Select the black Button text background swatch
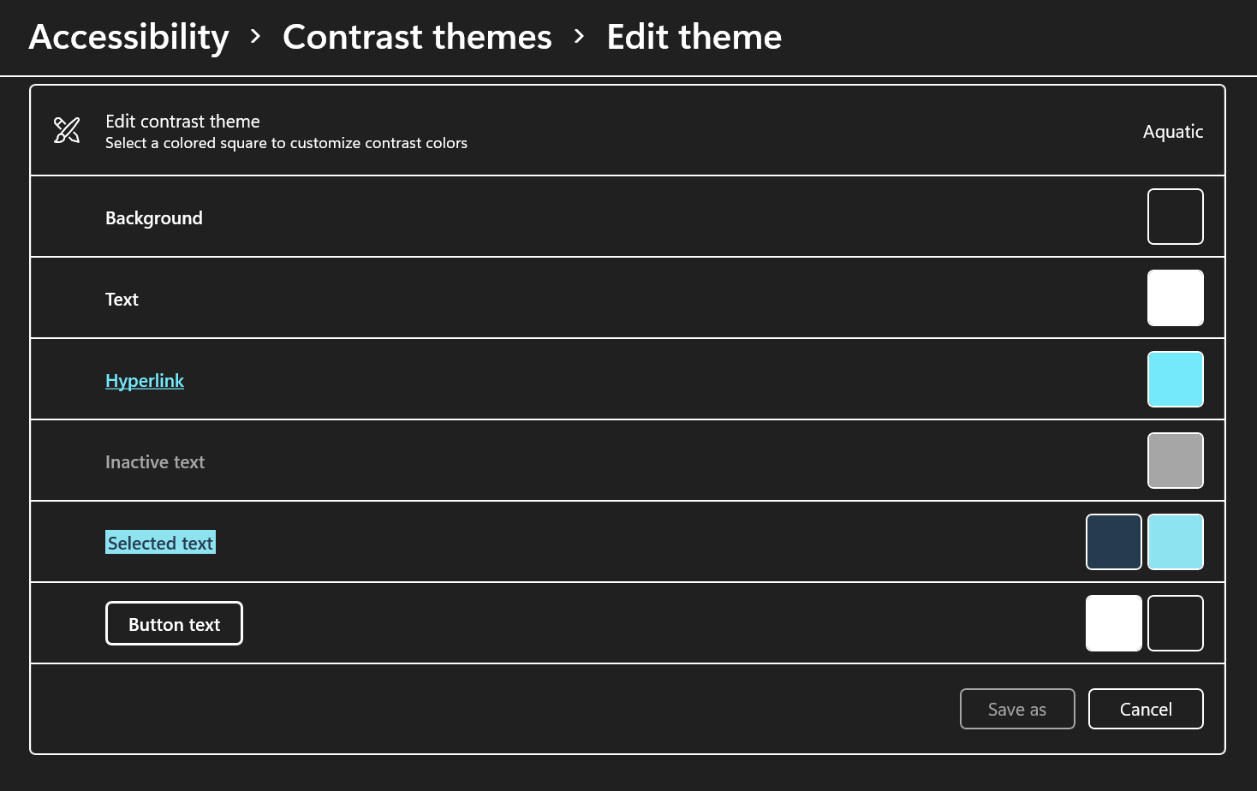Viewport: 1257px width, 791px height. (1175, 623)
